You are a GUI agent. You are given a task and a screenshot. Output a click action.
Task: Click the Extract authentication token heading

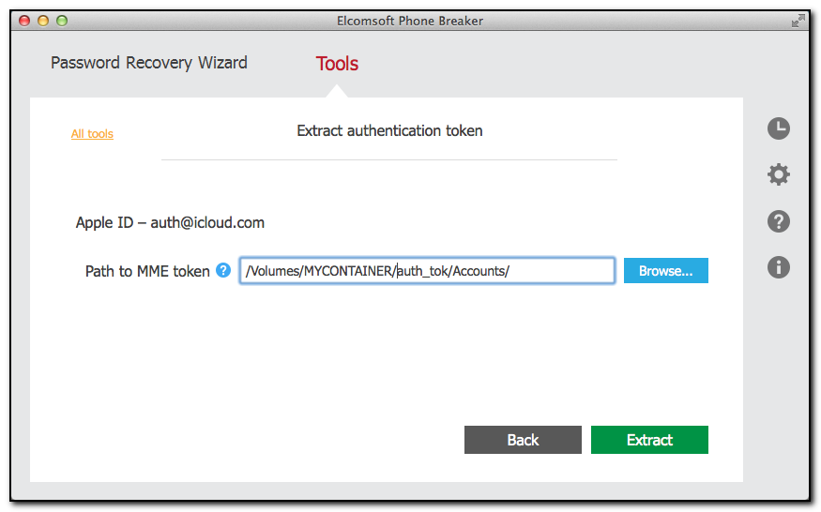389,130
